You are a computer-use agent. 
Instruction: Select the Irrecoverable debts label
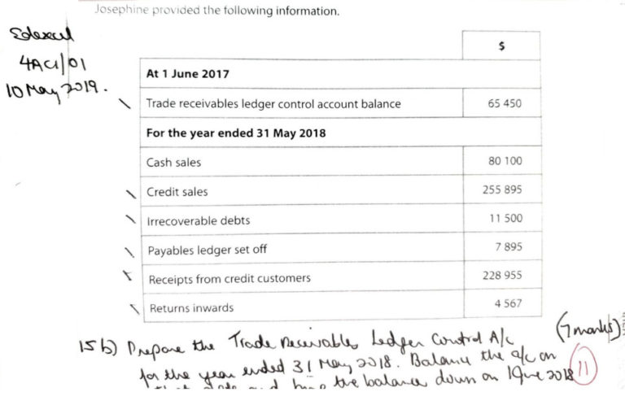198,220
